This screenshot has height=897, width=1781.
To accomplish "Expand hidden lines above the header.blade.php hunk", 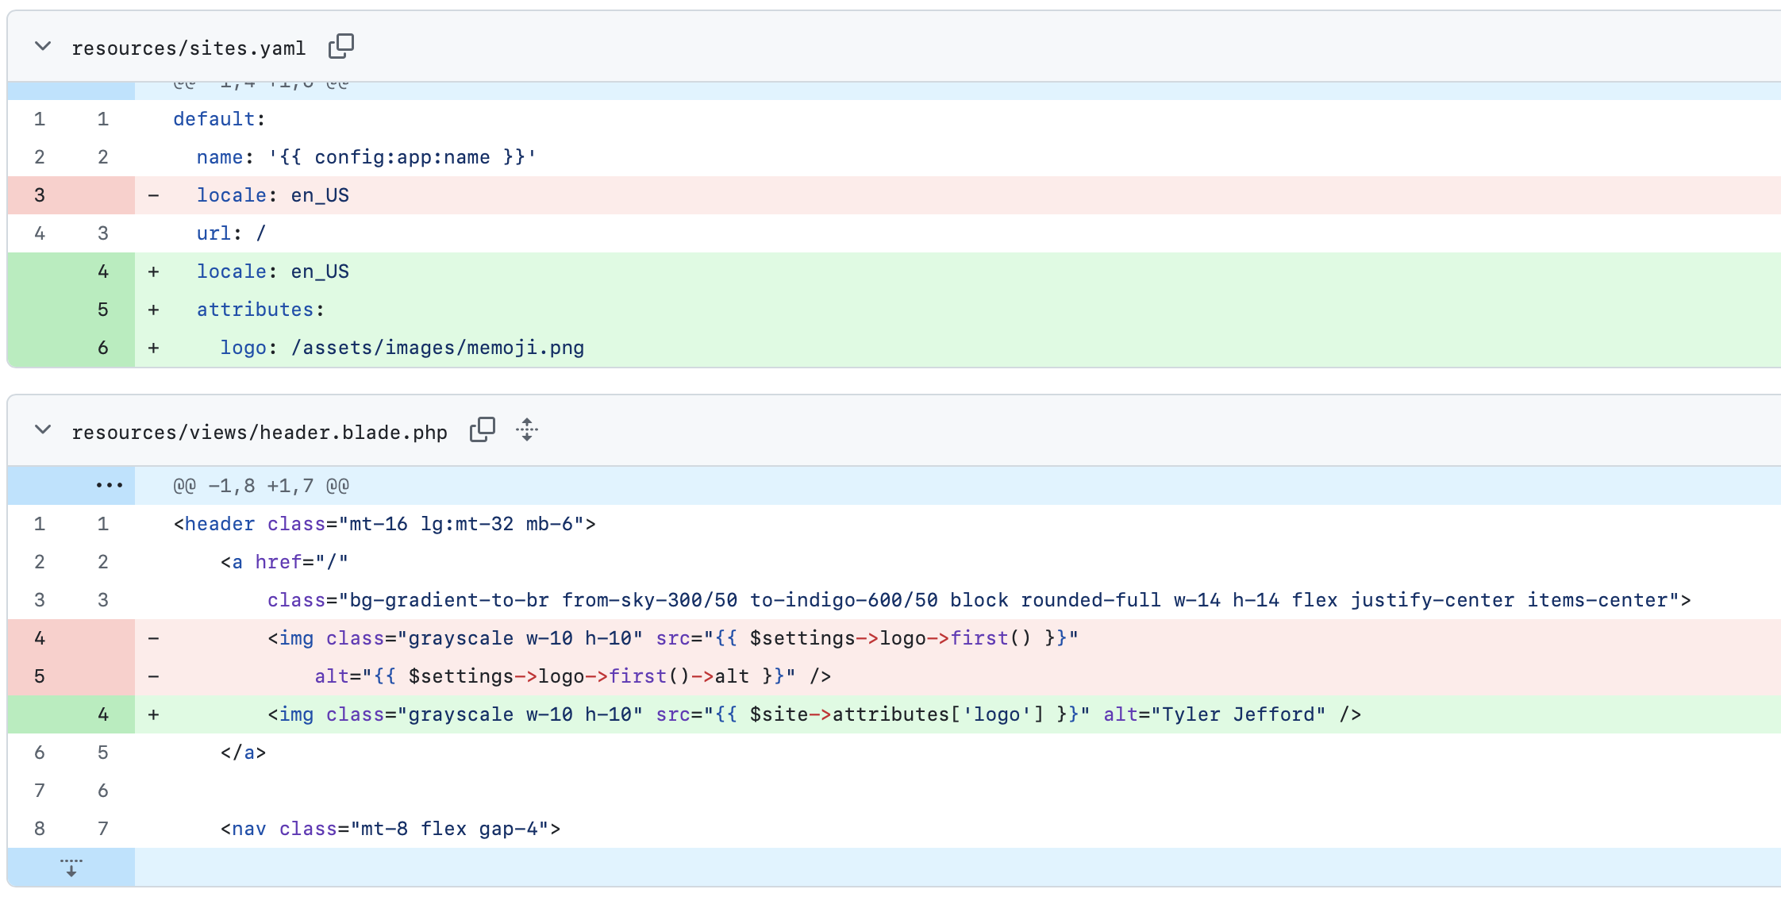I will click(109, 485).
